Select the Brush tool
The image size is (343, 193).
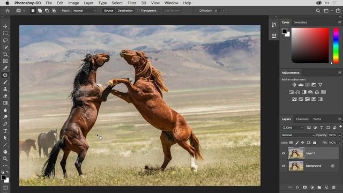[x=5, y=82]
